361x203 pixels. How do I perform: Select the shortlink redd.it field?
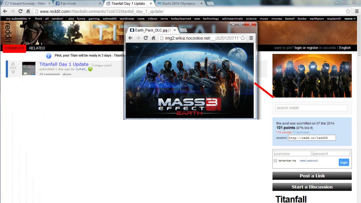312,138
